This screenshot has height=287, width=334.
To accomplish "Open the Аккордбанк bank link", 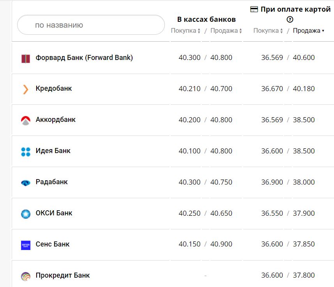I will click(55, 120).
